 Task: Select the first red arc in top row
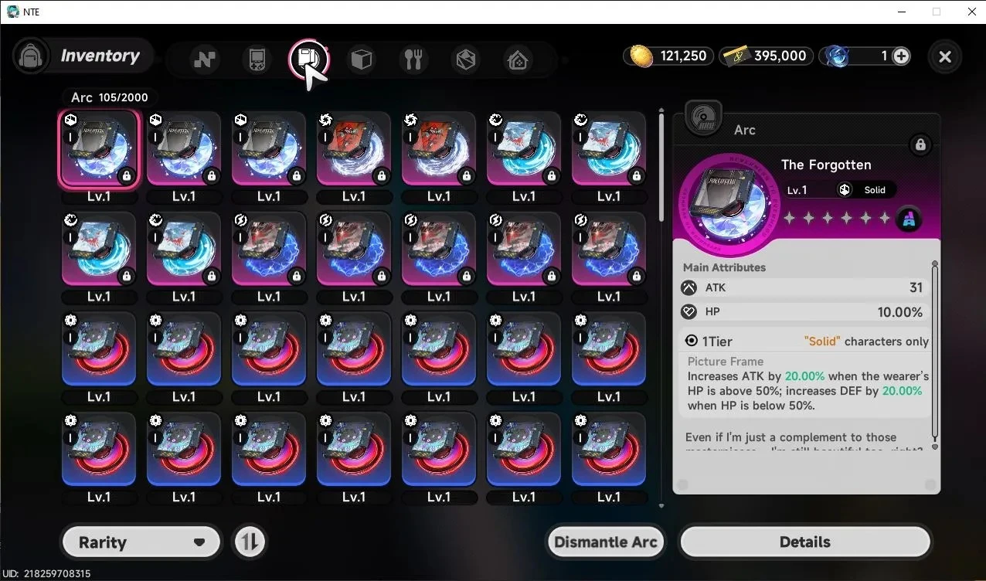354,149
